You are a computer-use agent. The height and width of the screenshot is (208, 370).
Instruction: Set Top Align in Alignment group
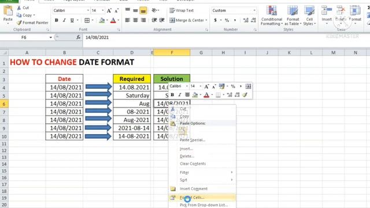pyautogui.click(x=128, y=10)
